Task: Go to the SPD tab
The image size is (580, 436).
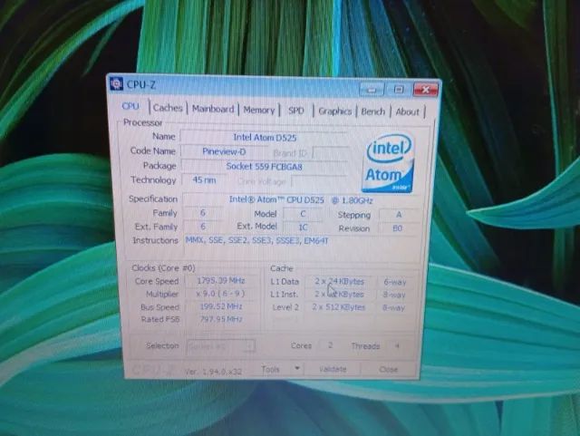Action: 296,111
